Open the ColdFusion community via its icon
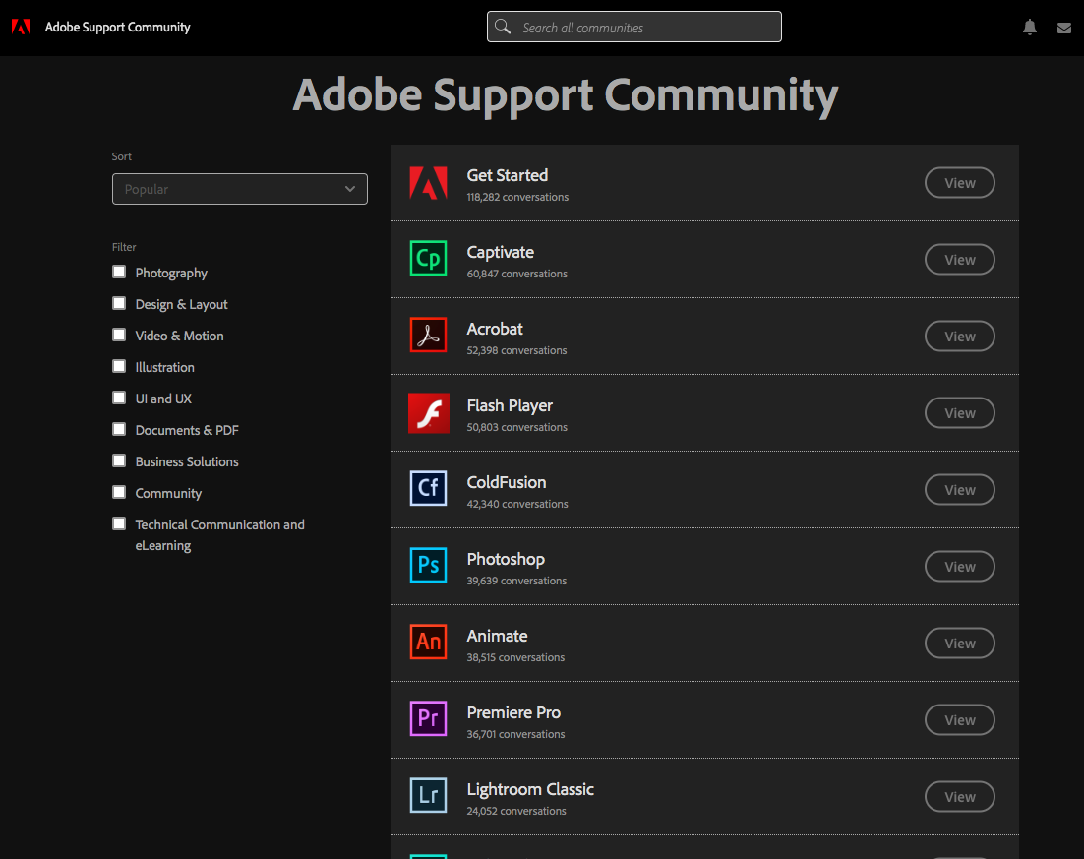The height and width of the screenshot is (859, 1084). coord(428,489)
